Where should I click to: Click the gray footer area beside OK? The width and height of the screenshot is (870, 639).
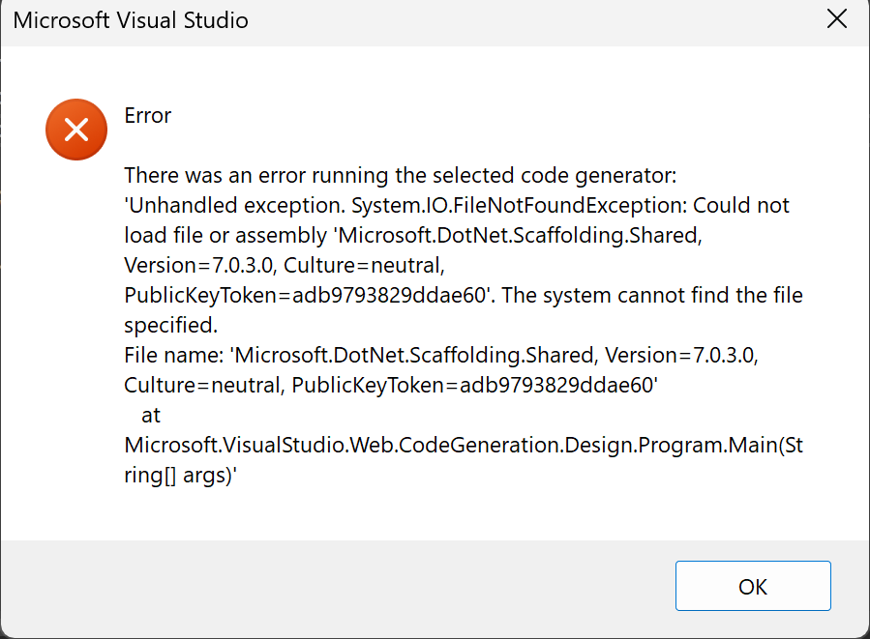(339, 586)
